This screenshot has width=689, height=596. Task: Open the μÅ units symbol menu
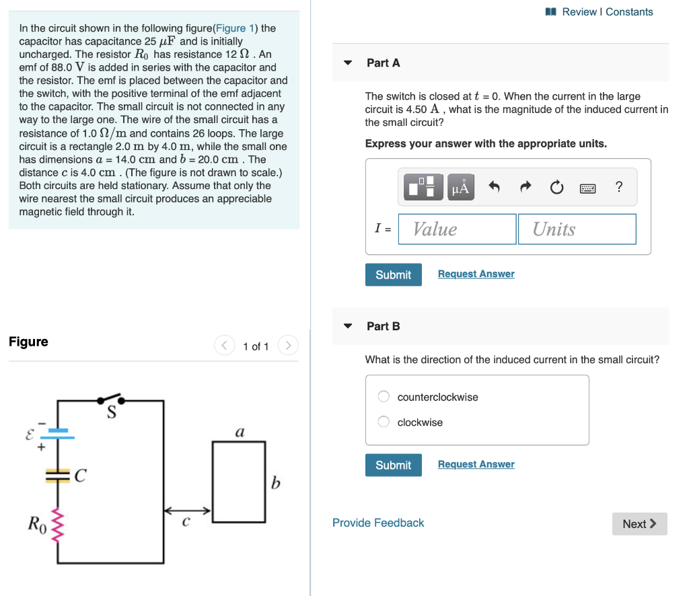click(x=460, y=187)
